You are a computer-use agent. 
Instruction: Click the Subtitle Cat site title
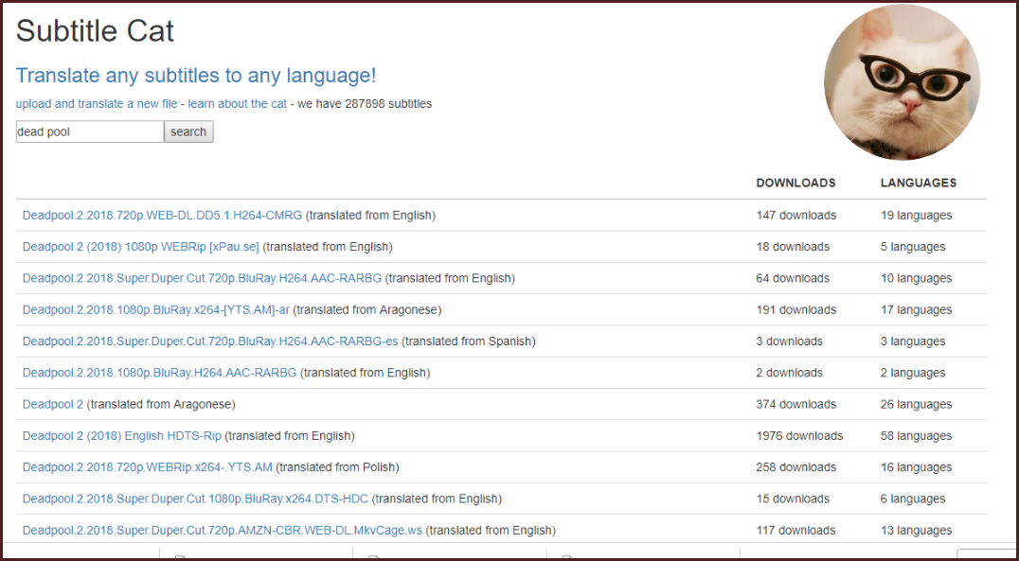coord(95,30)
